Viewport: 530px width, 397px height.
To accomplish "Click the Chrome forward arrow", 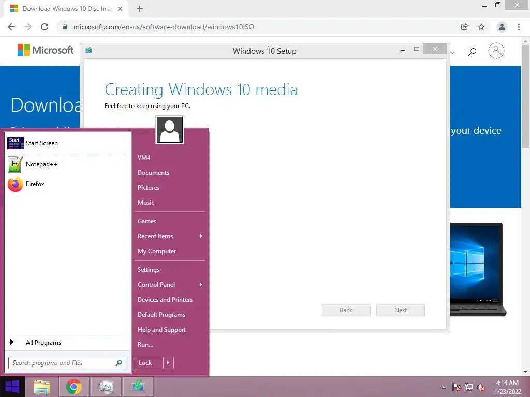I will pyautogui.click(x=28, y=27).
